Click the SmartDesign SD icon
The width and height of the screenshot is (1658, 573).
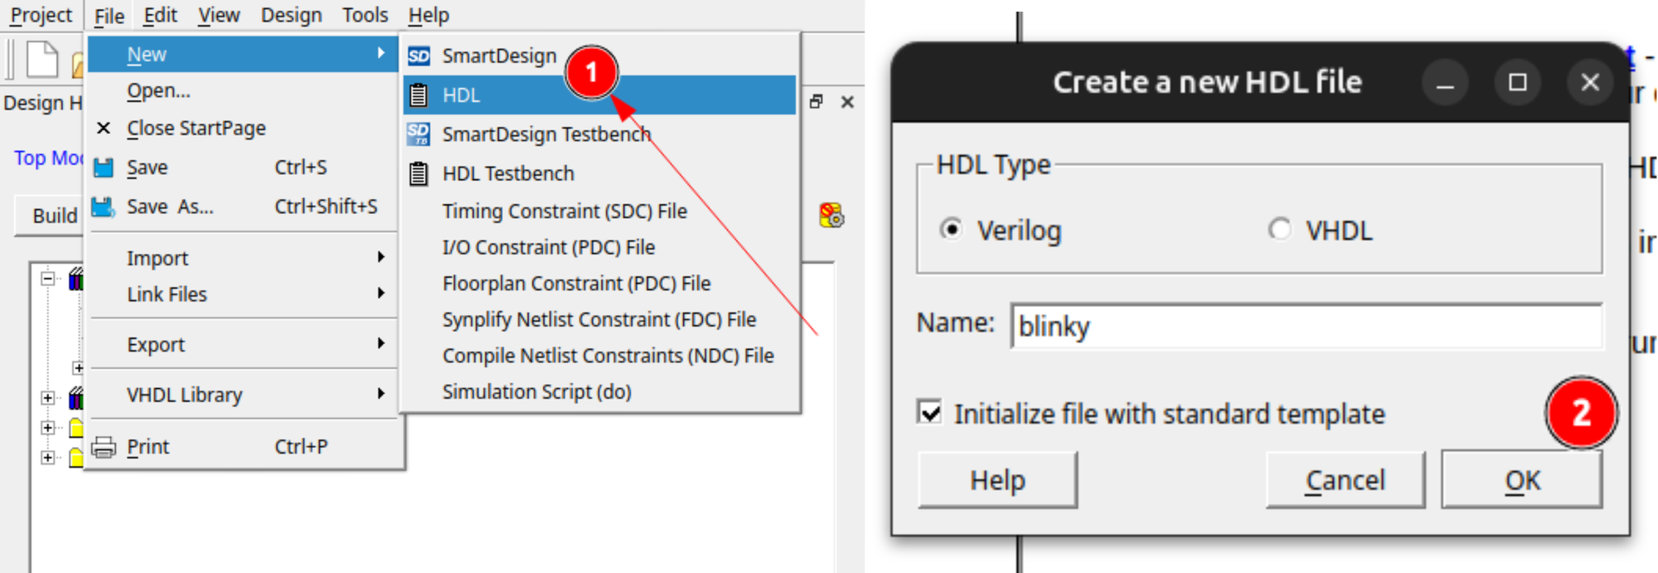tap(419, 56)
